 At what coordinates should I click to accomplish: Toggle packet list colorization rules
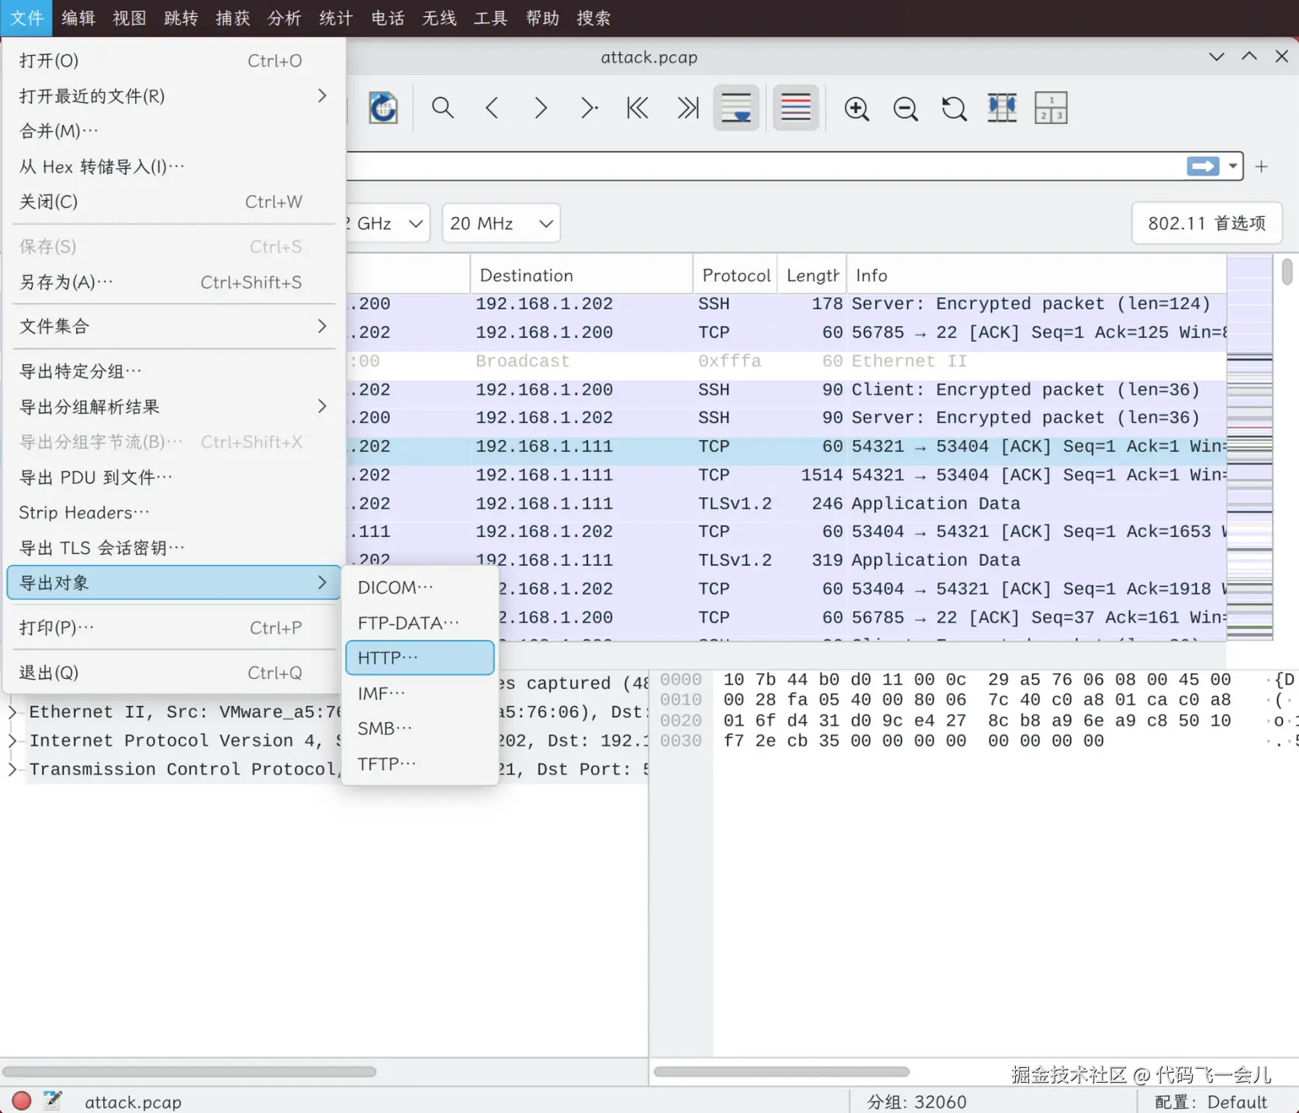796,108
